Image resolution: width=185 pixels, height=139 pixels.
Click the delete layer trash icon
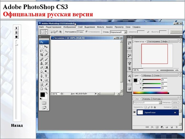coord(176,127)
